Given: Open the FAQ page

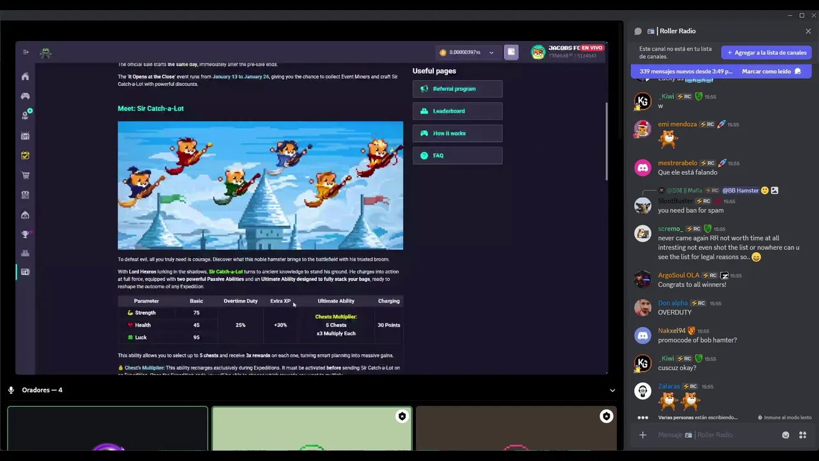Looking at the screenshot, I should (457, 156).
